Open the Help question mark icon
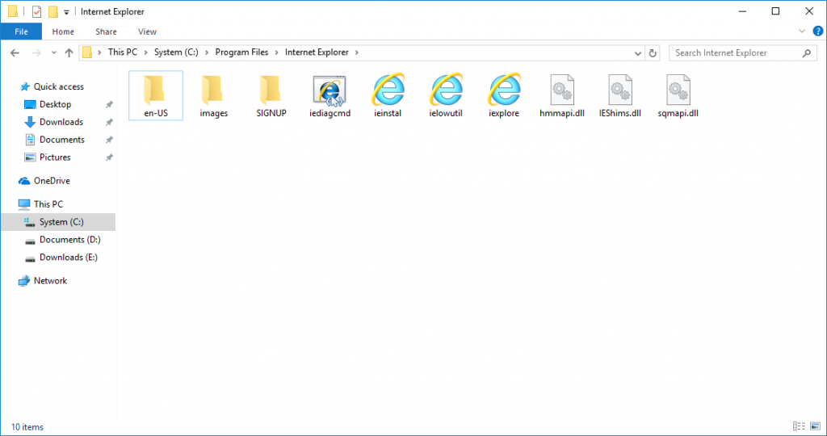The image size is (827, 436). tap(817, 31)
